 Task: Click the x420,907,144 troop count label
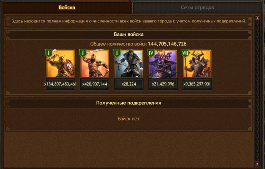tap(95, 84)
